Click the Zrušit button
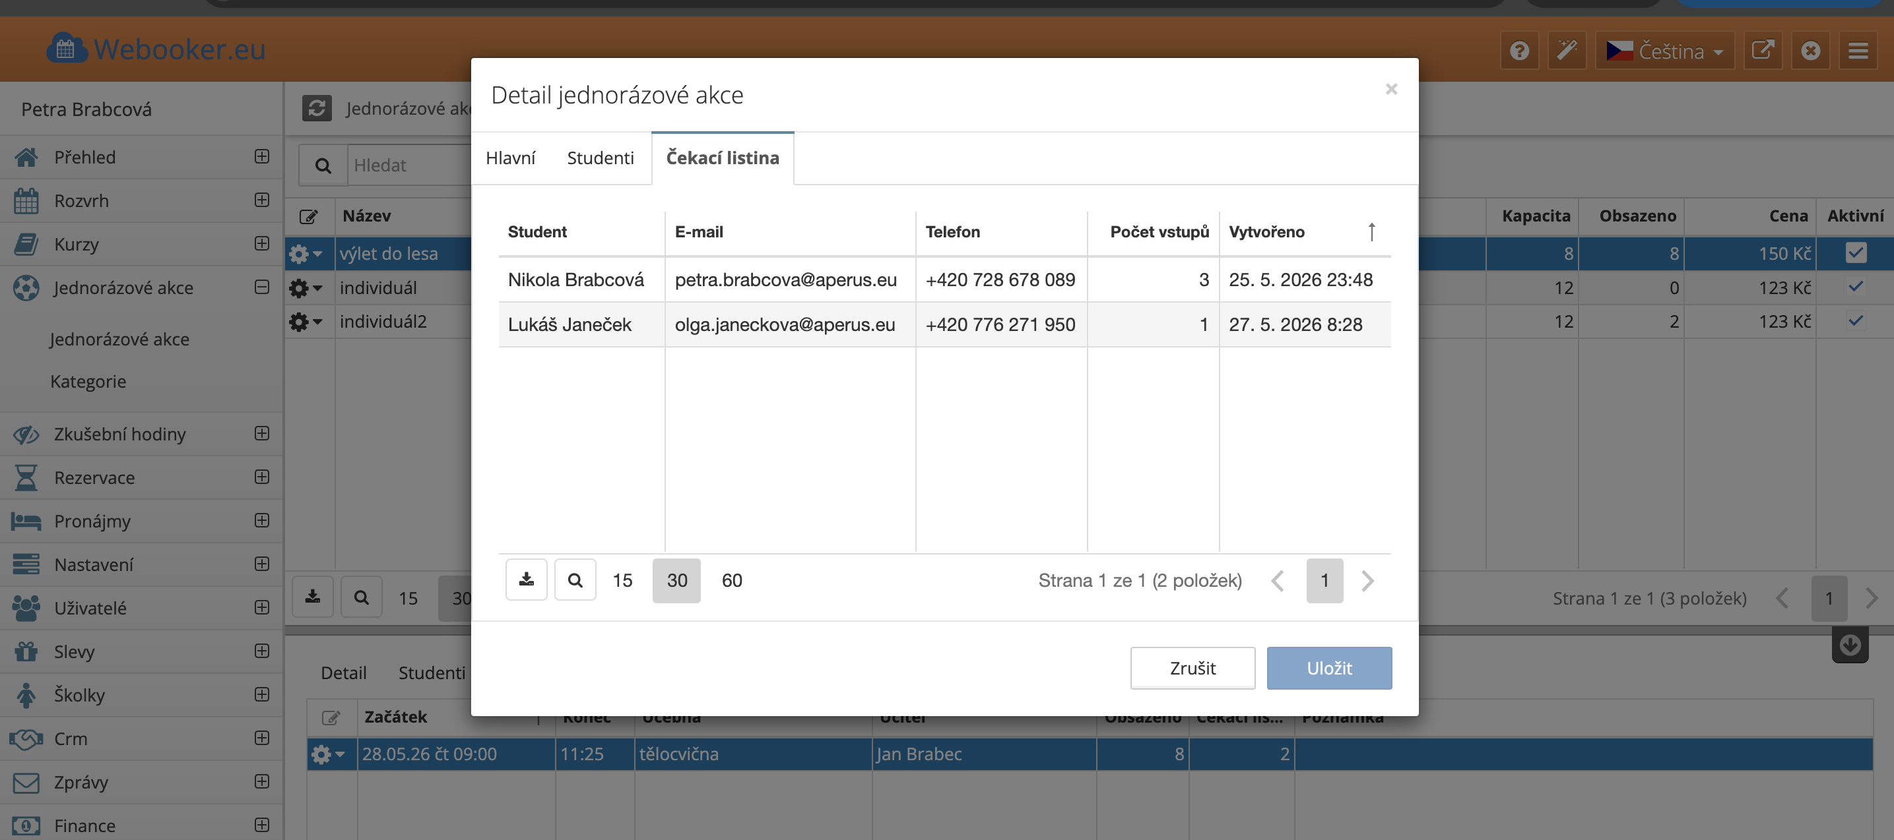The image size is (1894, 840). coord(1192,668)
